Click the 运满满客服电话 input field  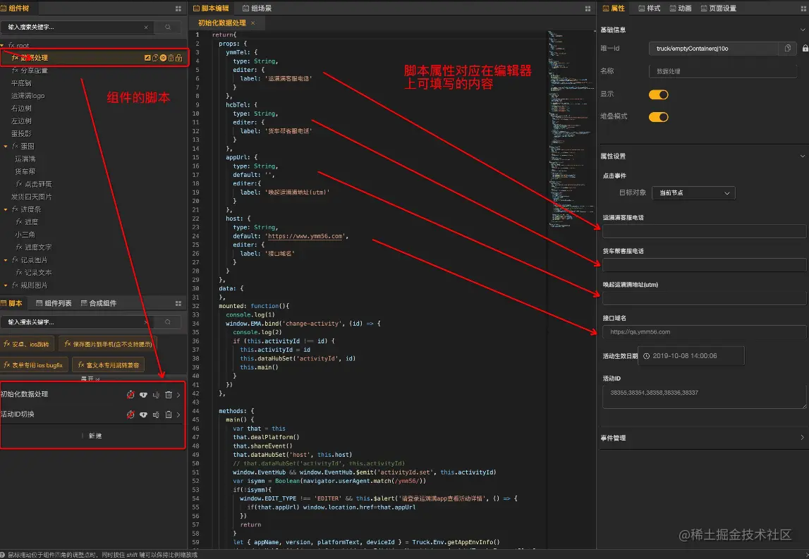coord(704,231)
